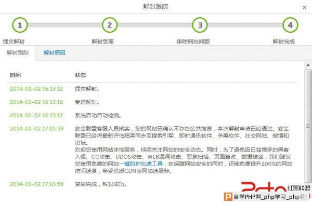Select the timestamp beside 复核完成，解封成功。
This screenshot has height=204, width=312.
coord(36,184)
